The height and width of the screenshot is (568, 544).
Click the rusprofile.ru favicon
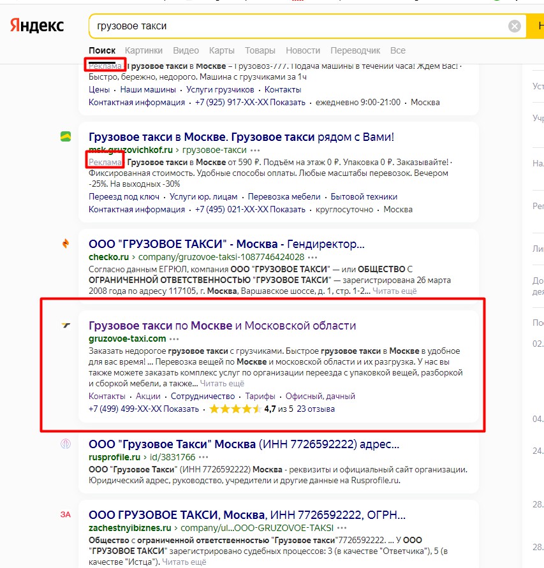coord(66,444)
